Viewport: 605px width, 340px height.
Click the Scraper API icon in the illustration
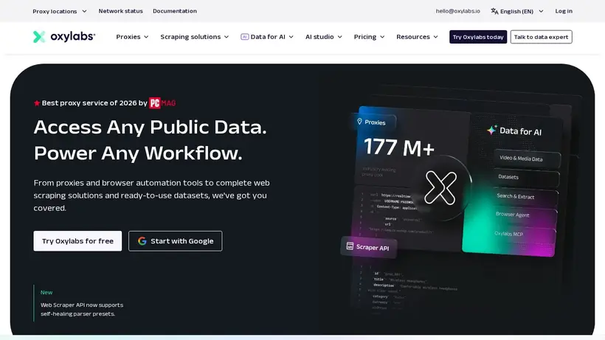tap(350, 246)
